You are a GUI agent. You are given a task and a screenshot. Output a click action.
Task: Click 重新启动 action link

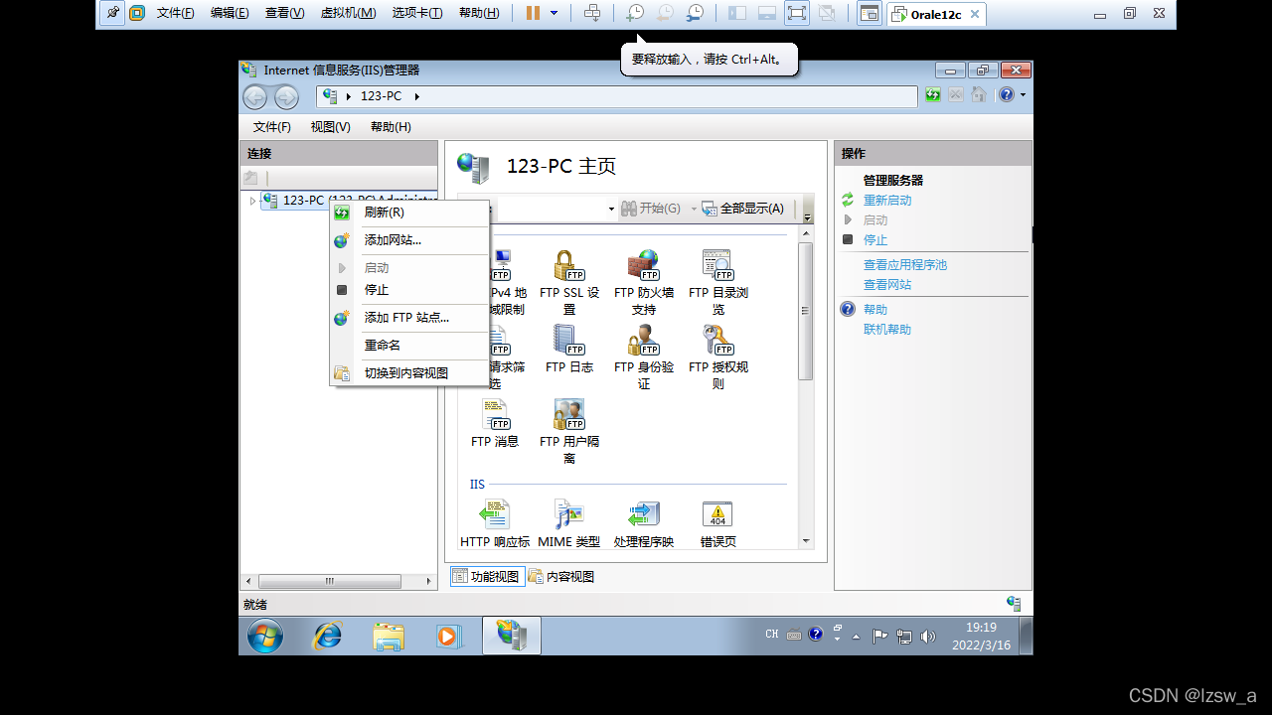[887, 201]
